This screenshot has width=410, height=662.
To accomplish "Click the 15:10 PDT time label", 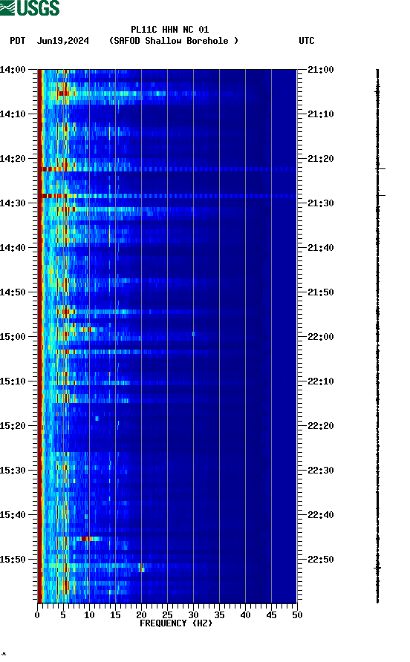I will tap(13, 381).
